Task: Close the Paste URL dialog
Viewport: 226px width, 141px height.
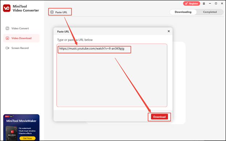Action: (169, 31)
